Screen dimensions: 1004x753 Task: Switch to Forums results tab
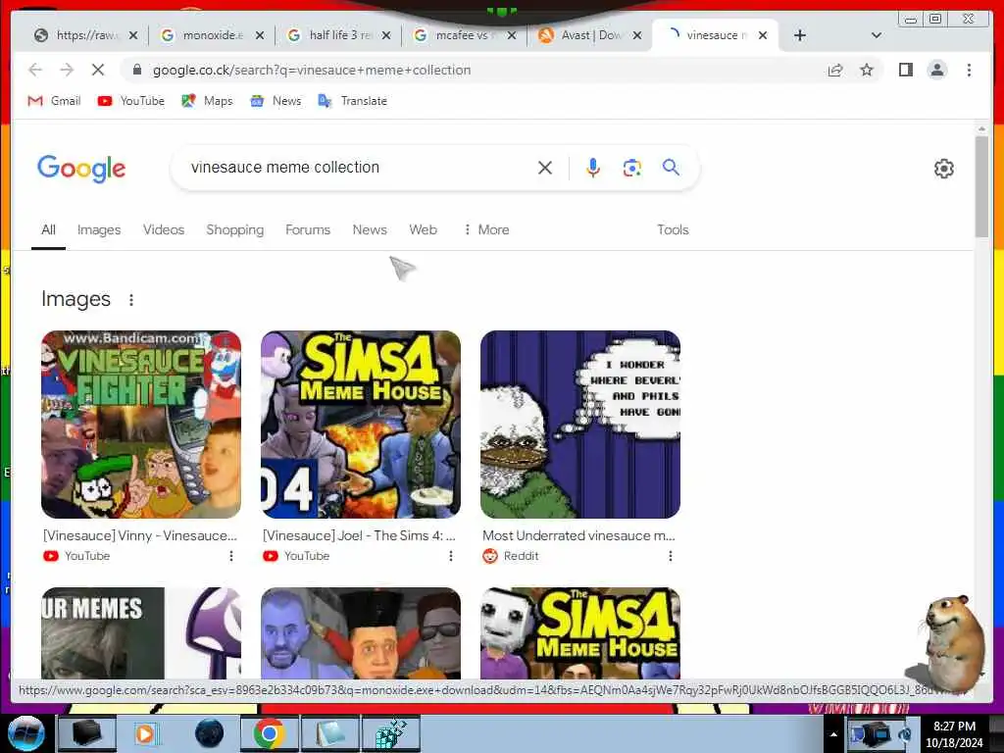308,229
